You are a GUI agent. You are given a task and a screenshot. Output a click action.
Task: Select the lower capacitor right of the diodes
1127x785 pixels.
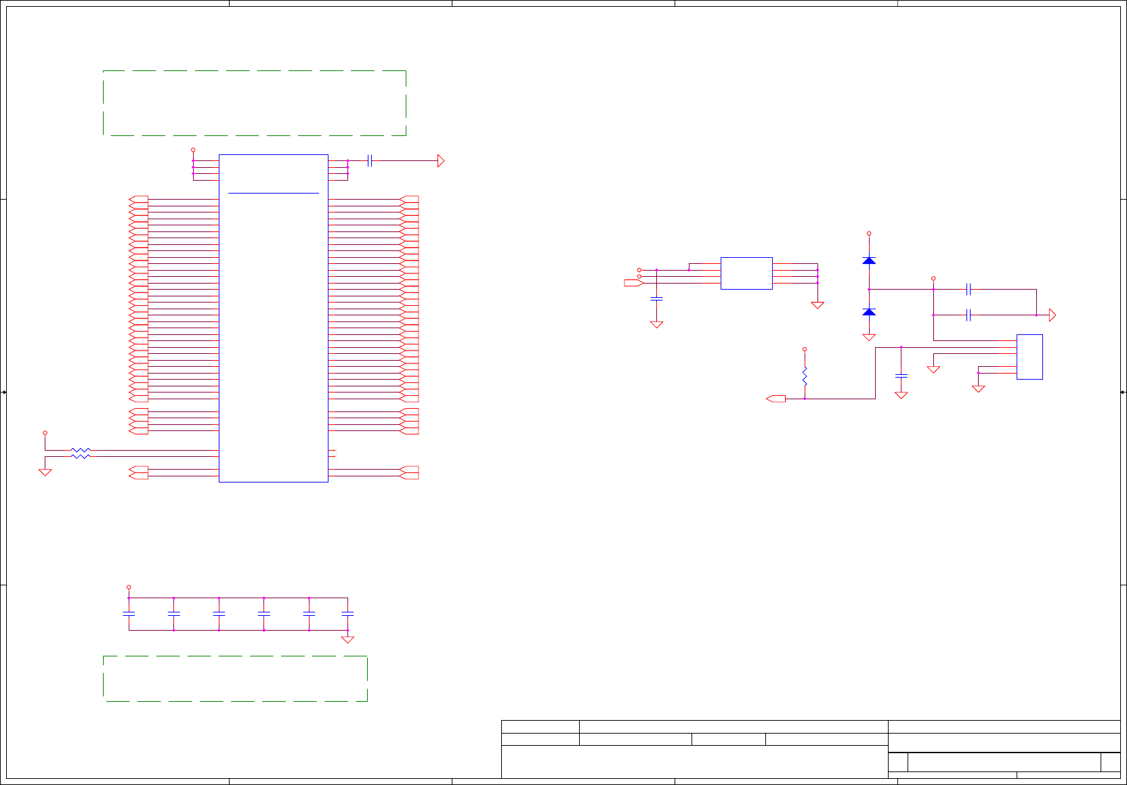[969, 315]
